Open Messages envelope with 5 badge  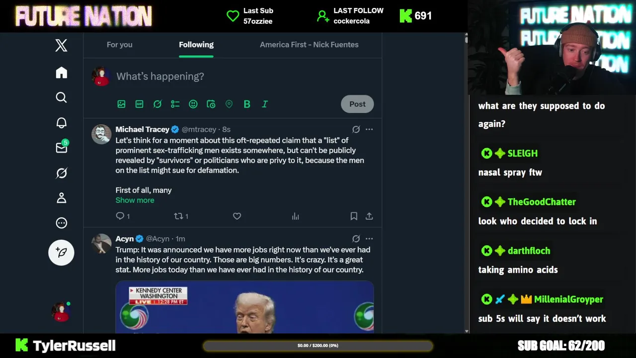pyautogui.click(x=62, y=147)
